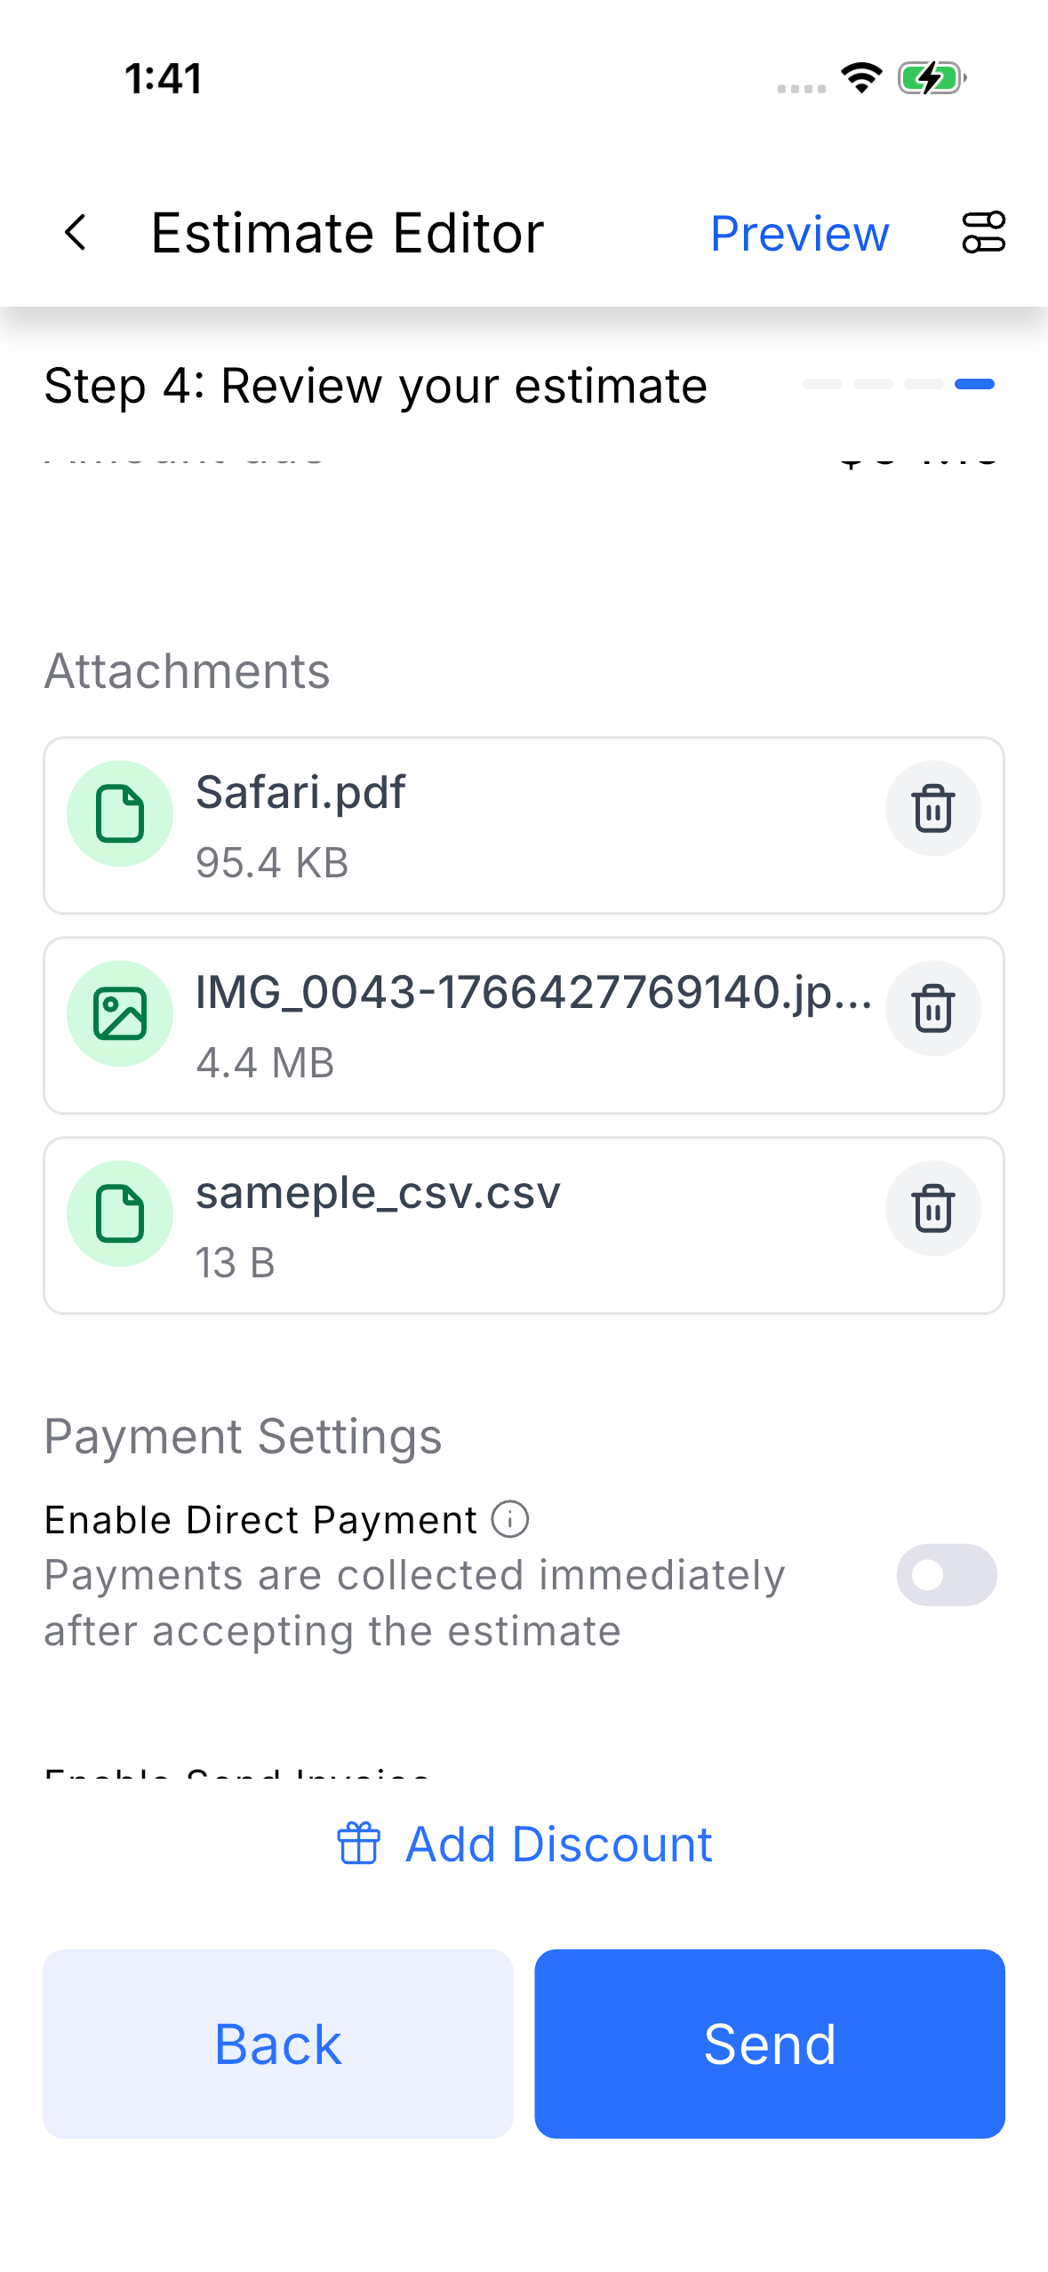This screenshot has width=1048, height=2272.
Task: Tap the step 4 progress indicator
Action: pyautogui.click(x=974, y=384)
